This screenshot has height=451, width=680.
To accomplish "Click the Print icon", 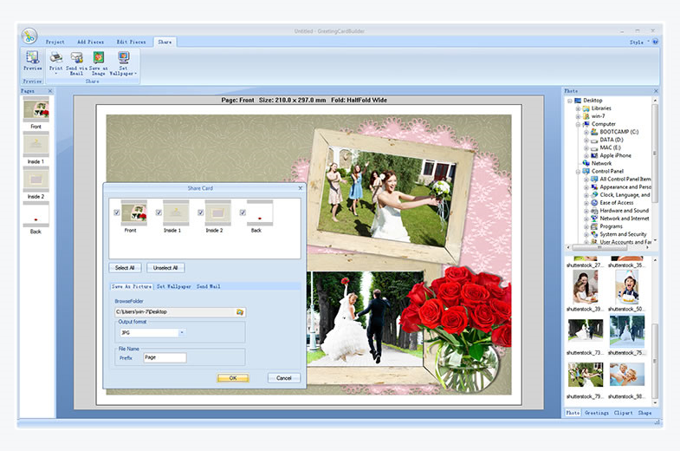I will pyautogui.click(x=55, y=57).
